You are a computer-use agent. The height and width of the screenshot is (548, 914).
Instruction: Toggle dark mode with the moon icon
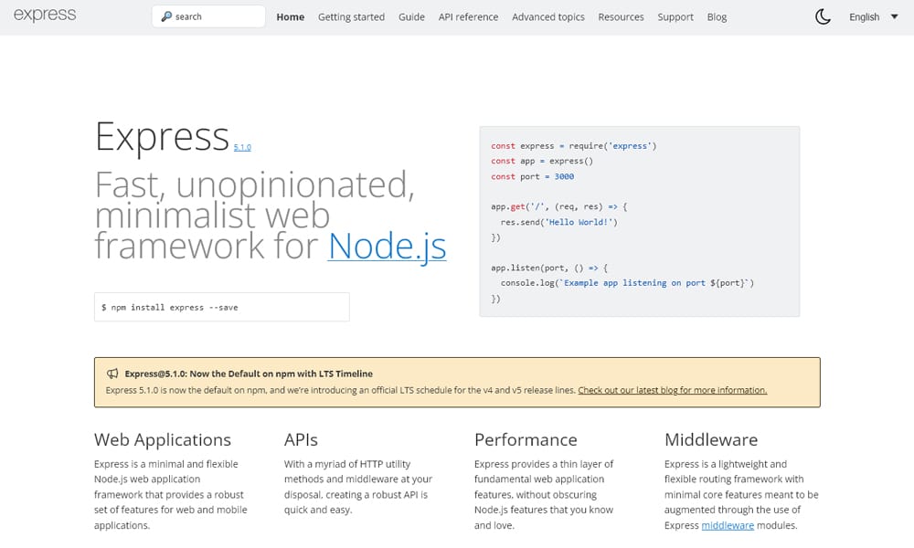click(x=822, y=16)
